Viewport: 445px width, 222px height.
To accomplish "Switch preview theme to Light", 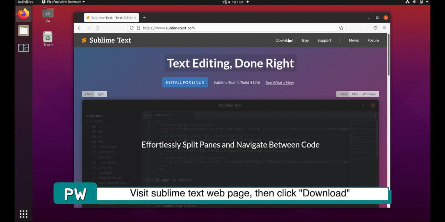I will click(x=100, y=94).
